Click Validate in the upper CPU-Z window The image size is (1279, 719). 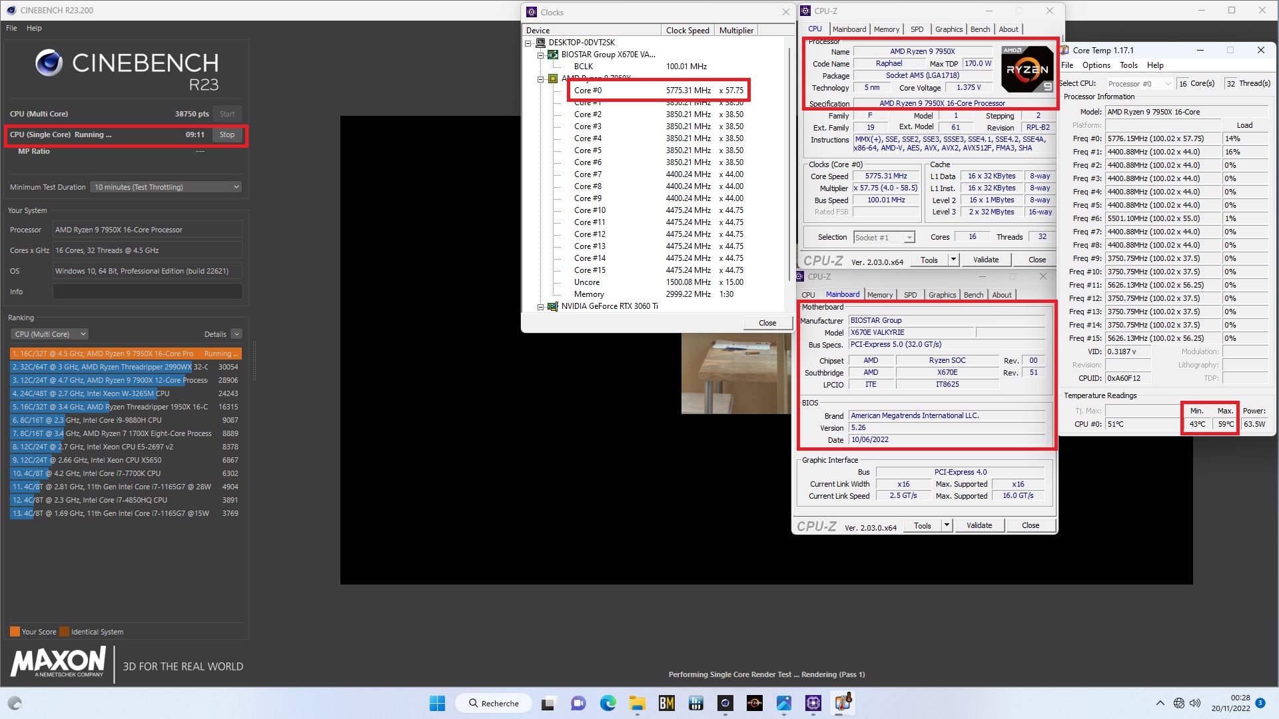tap(986, 260)
